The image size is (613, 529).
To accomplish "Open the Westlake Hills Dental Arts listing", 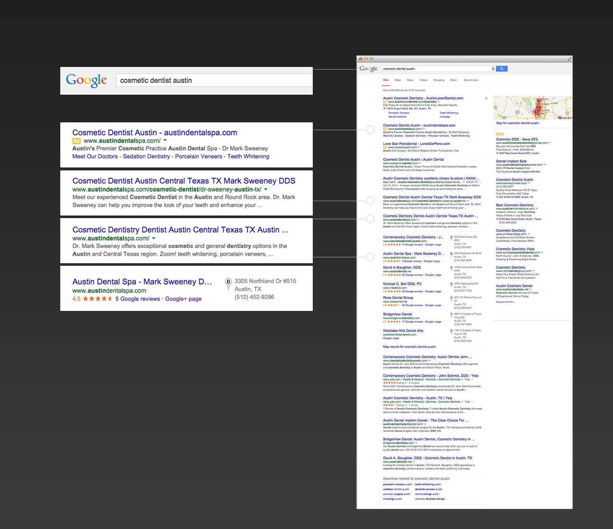I will click(x=403, y=331).
